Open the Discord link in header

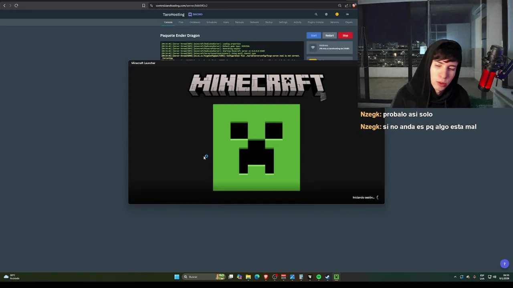[x=196, y=14]
